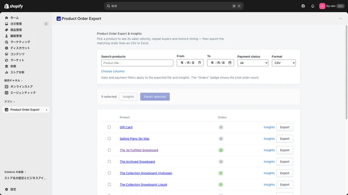The image size is (348, 195).
Task: Open content icon (コンテンツ)
Action: [x=7, y=54]
